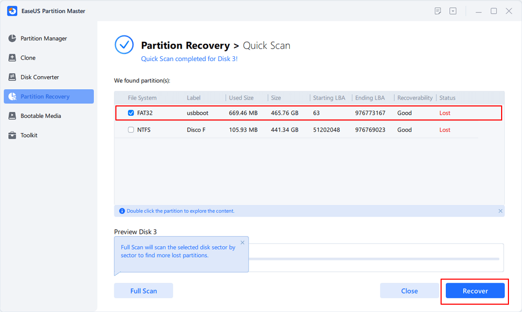Screen dimensions: 522x312
Task: Click the Disk 3 preview bar
Action: (374, 258)
